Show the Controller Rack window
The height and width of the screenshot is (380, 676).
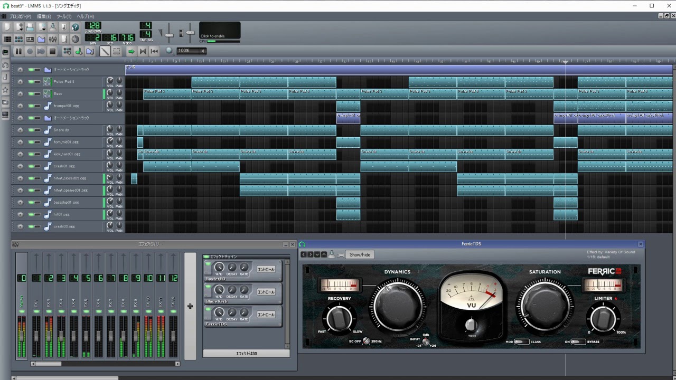click(x=75, y=39)
